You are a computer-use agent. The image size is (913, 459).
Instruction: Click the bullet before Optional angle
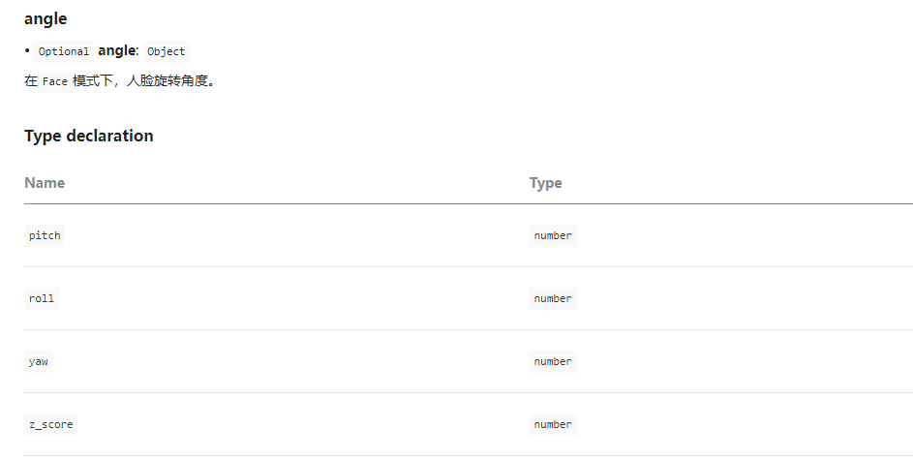[27, 51]
